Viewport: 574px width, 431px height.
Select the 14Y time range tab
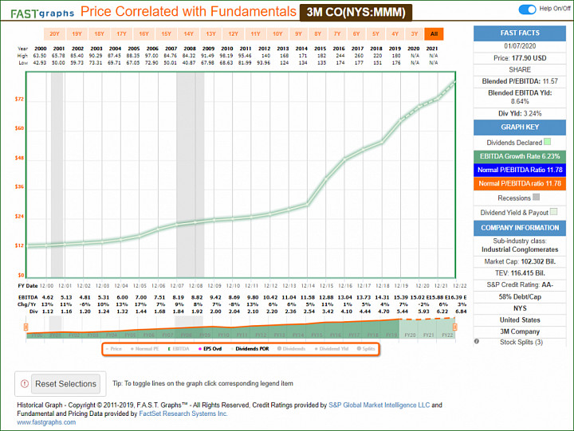click(x=188, y=34)
